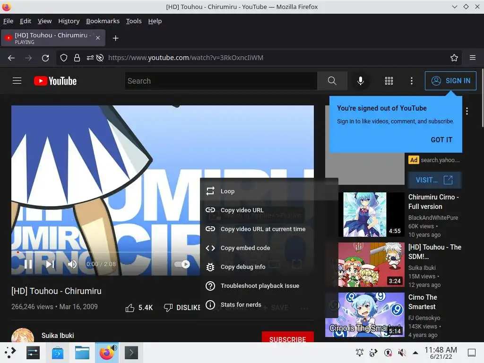
Task: Select Copy embed code
Action: point(269,248)
